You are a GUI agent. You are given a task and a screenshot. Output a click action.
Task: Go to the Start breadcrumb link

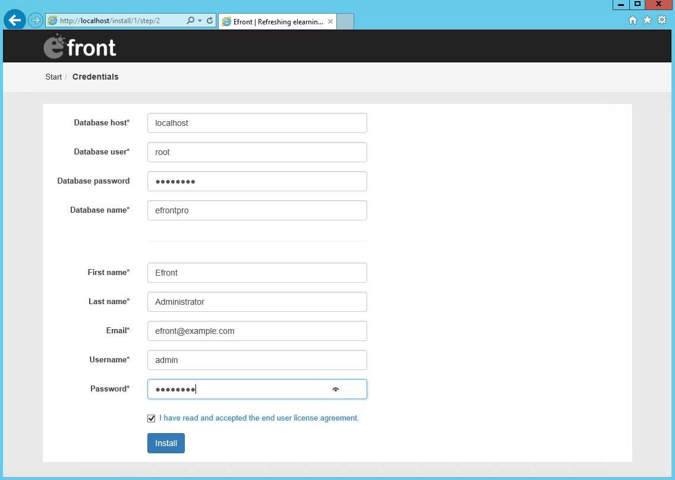click(53, 77)
